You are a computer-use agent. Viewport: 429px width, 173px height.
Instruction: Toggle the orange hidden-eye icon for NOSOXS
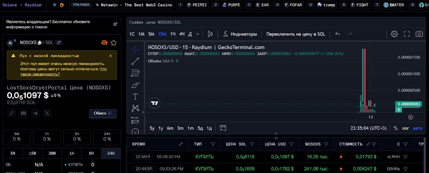pos(104,43)
